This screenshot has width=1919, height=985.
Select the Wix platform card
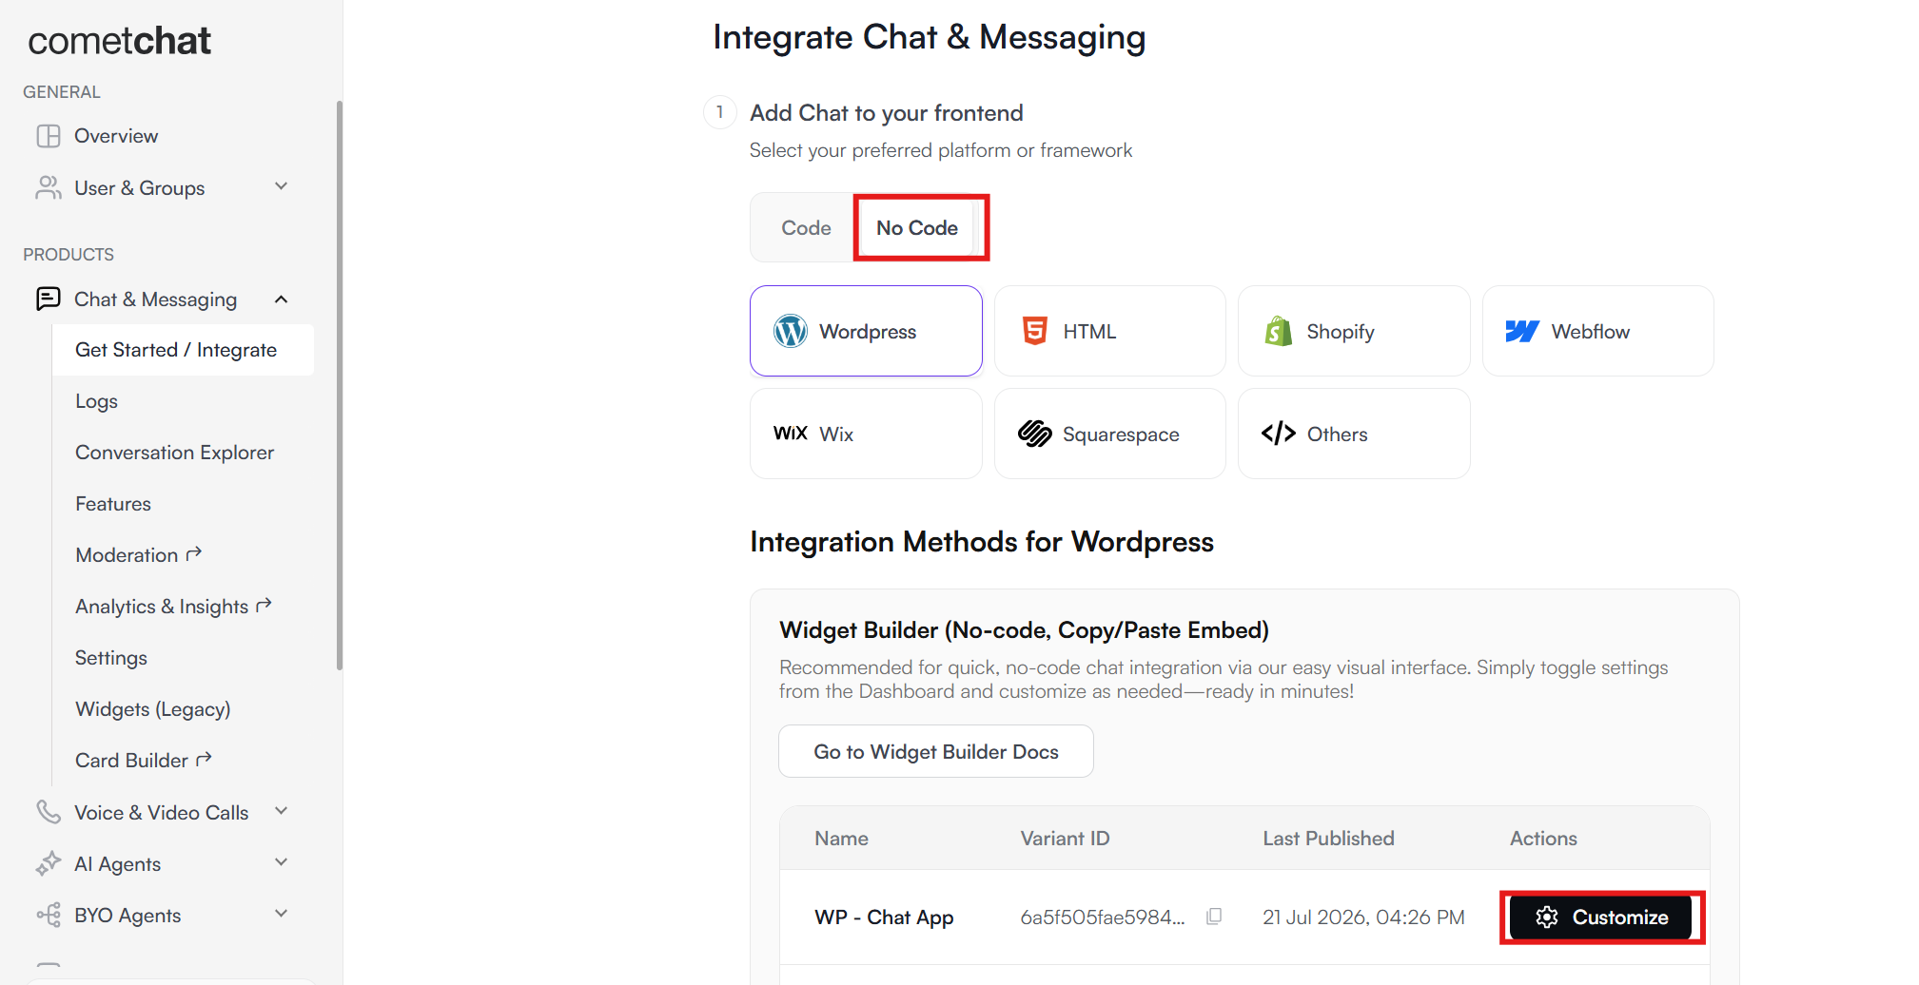[x=866, y=434]
